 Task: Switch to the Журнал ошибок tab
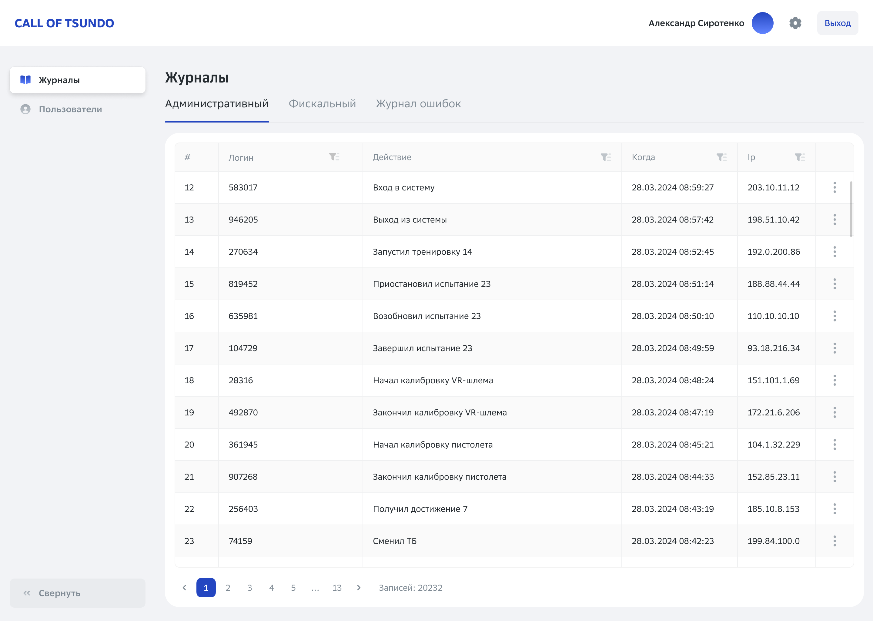point(418,104)
